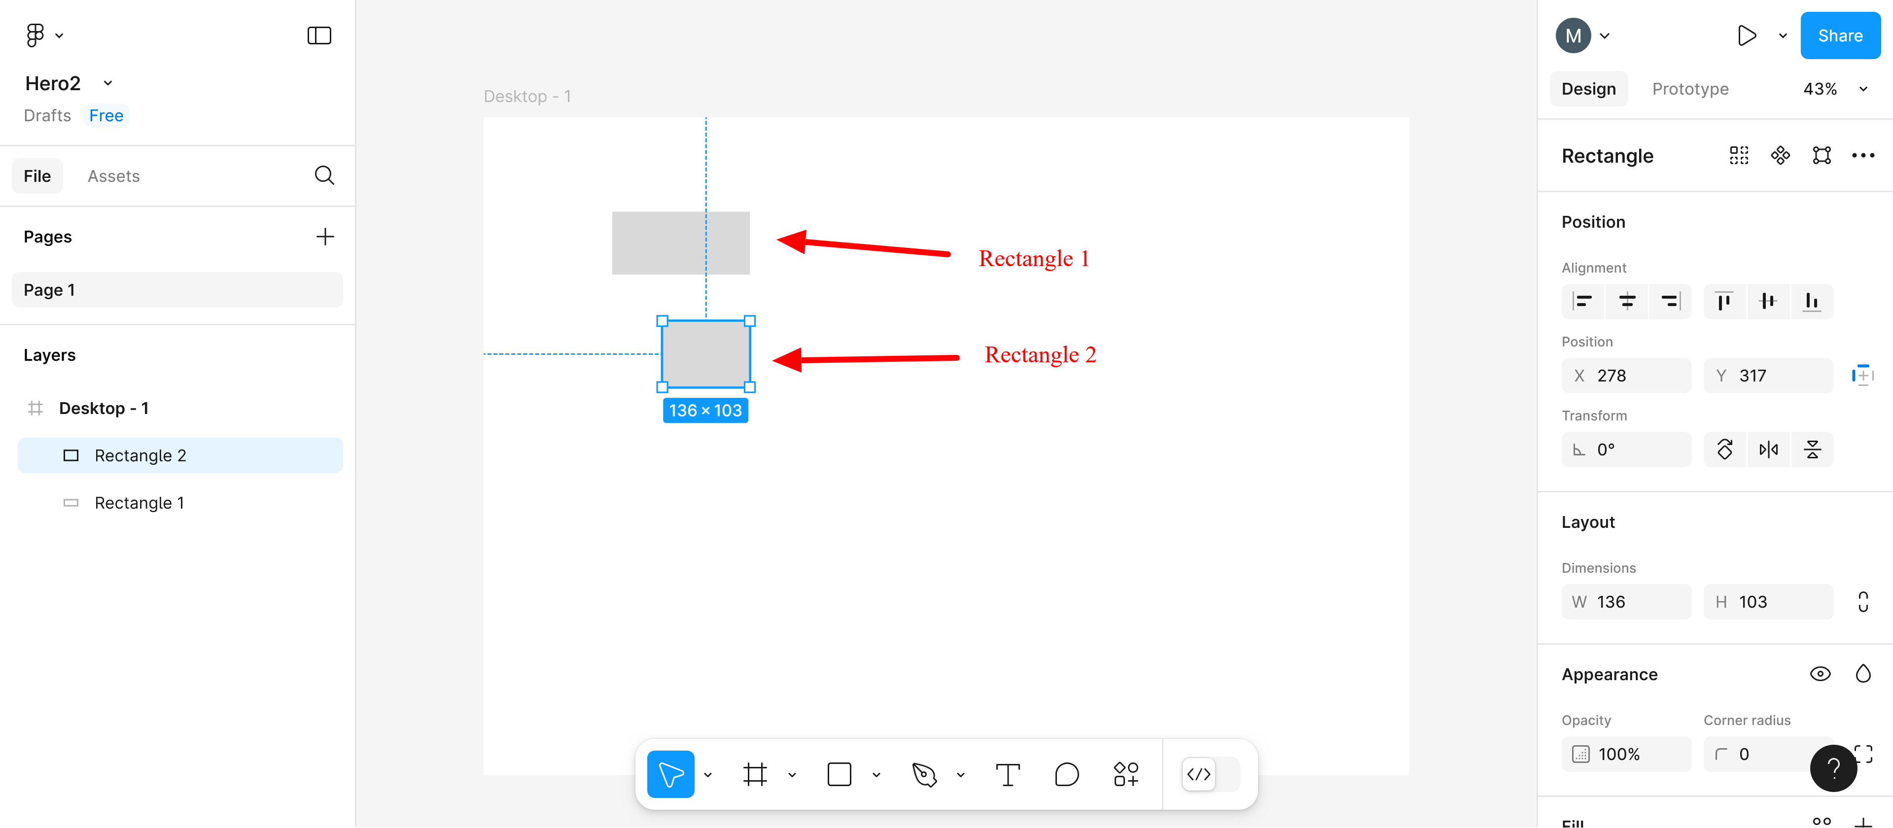Open the more options ellipsis menu
1893x828 pixels.
pos(1862,155)
